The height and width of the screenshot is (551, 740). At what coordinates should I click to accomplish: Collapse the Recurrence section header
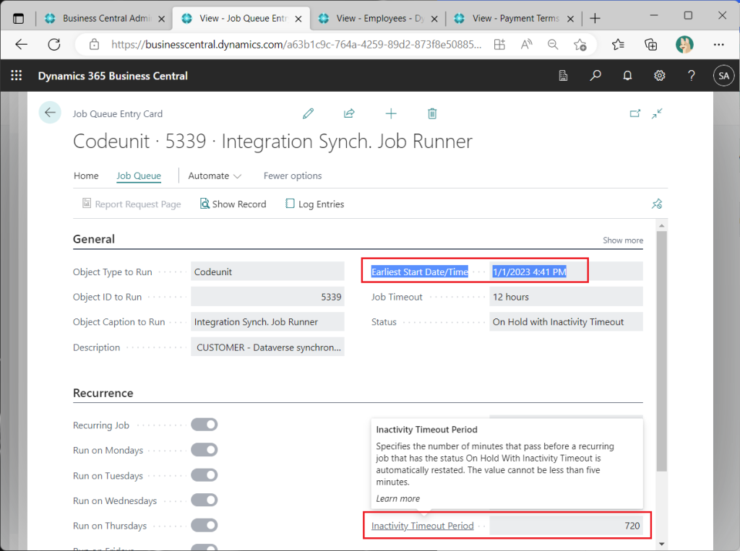(x=103, y=394)
